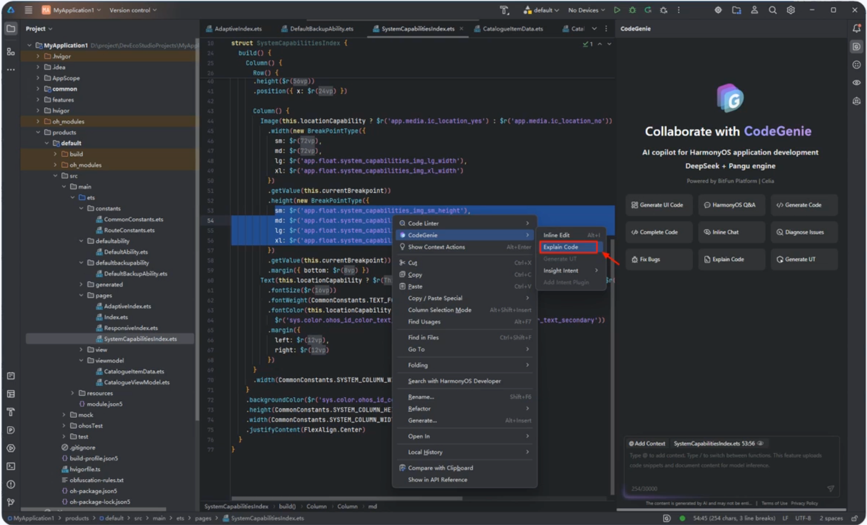The width and height of the screenshot is (867, 525).
Task: Click the Debug bug icon
Action: point(632,10)
